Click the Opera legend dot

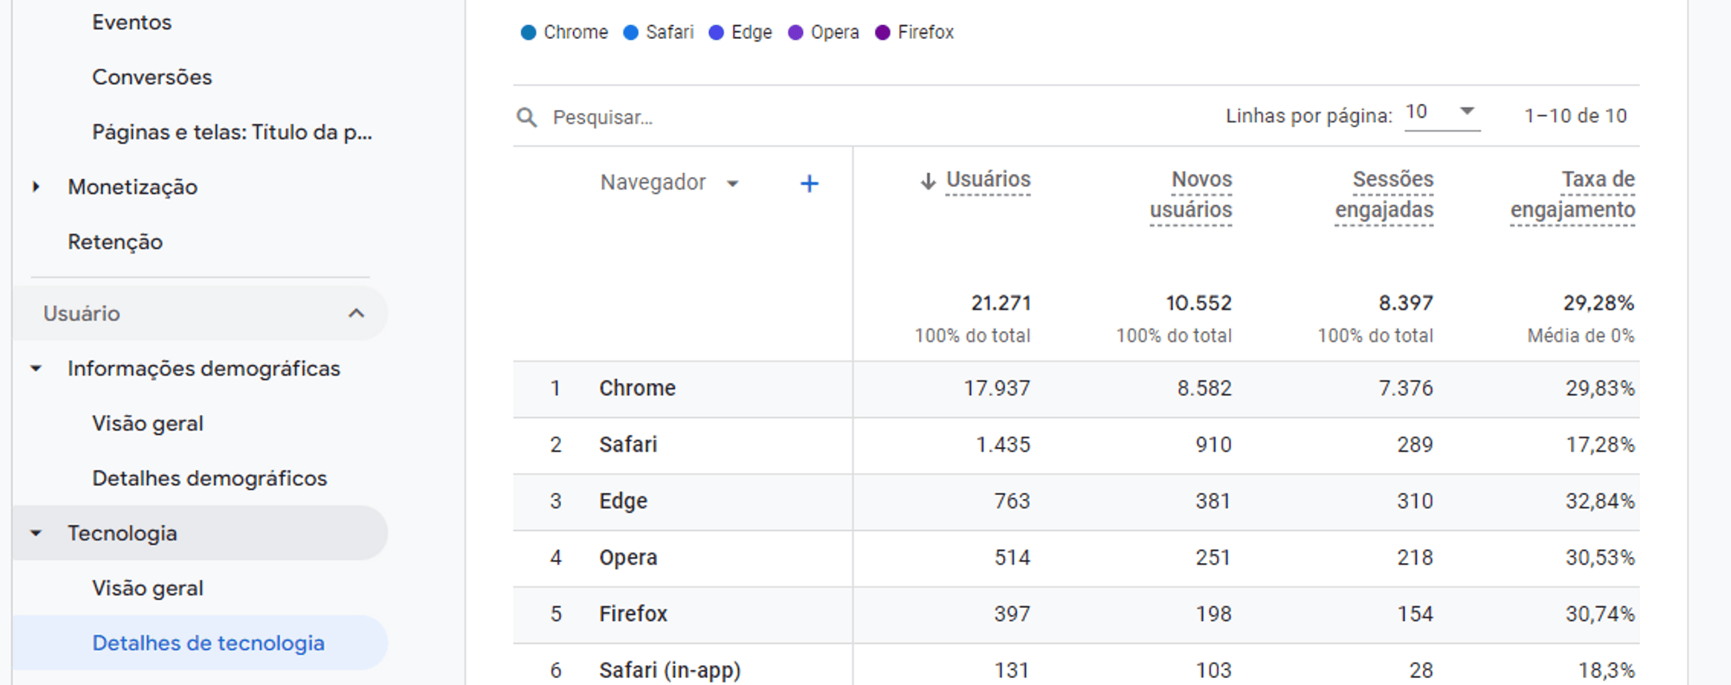tap(795, 33)
